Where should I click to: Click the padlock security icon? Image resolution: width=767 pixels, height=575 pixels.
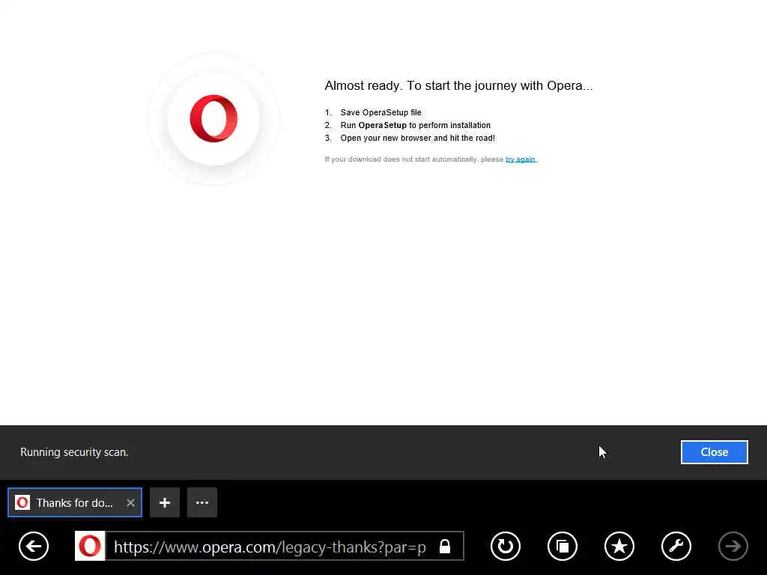(445, 546)
